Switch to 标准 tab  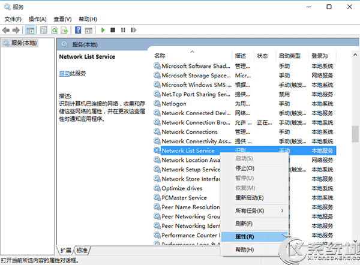point(82,251)
